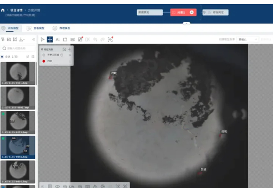Collapse the left image list panel
This screenshot has height=188, width=273.
33,39
